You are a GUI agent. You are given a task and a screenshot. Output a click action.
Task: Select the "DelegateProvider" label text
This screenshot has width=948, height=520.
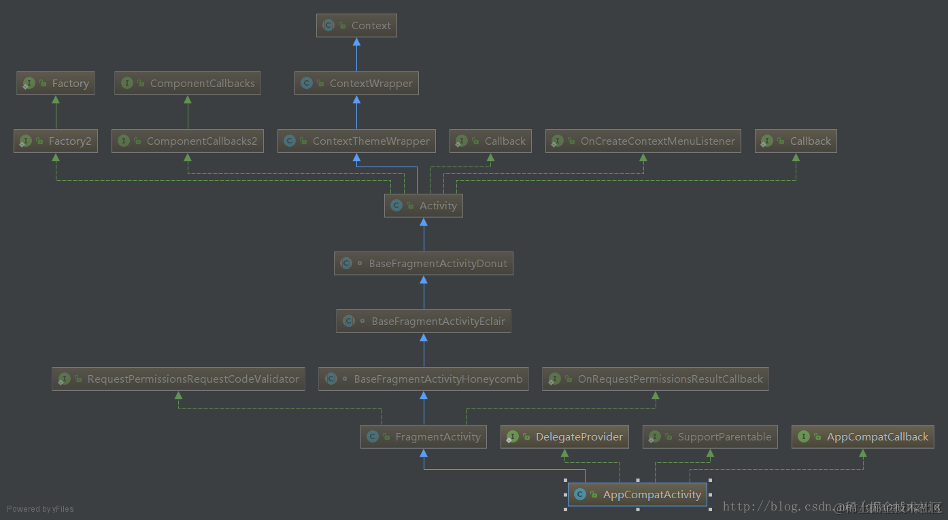click(579, 437)
